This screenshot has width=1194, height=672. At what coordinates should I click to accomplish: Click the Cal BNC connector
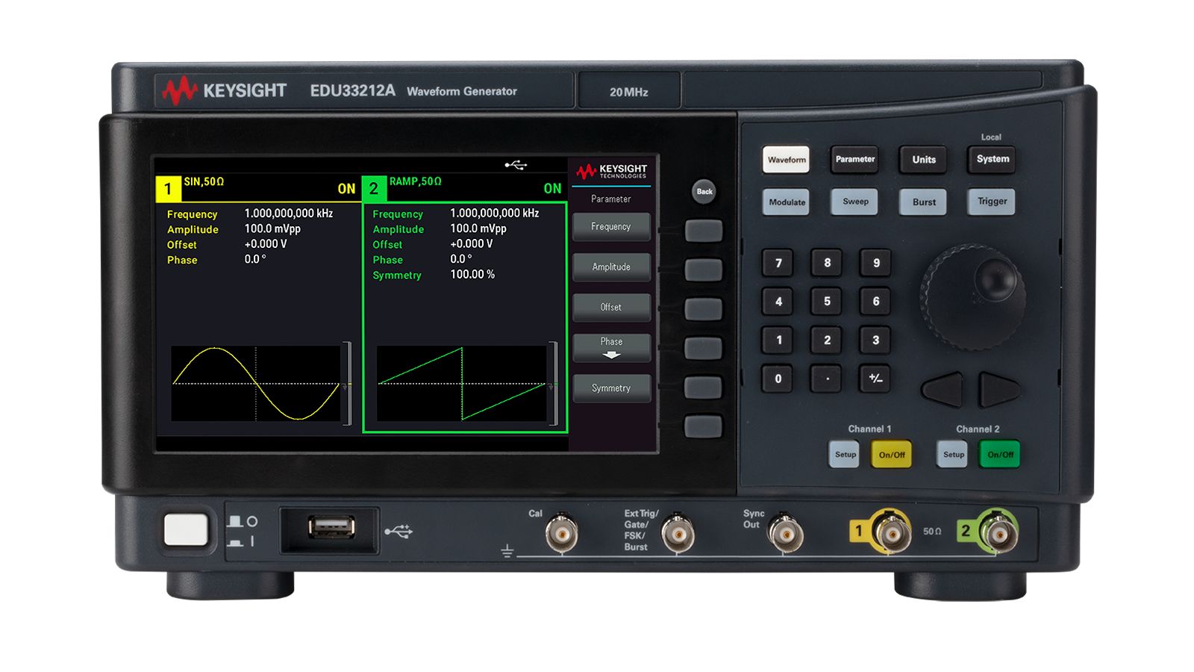click(560, 533)
